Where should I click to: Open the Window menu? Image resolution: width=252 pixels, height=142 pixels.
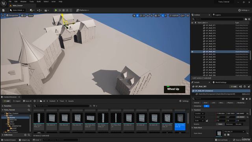pyautogui.click(x=23, y=2)
